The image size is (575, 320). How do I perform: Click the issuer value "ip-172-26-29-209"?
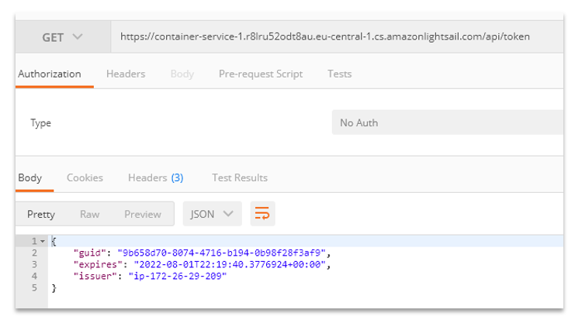[x=176, y=277]
